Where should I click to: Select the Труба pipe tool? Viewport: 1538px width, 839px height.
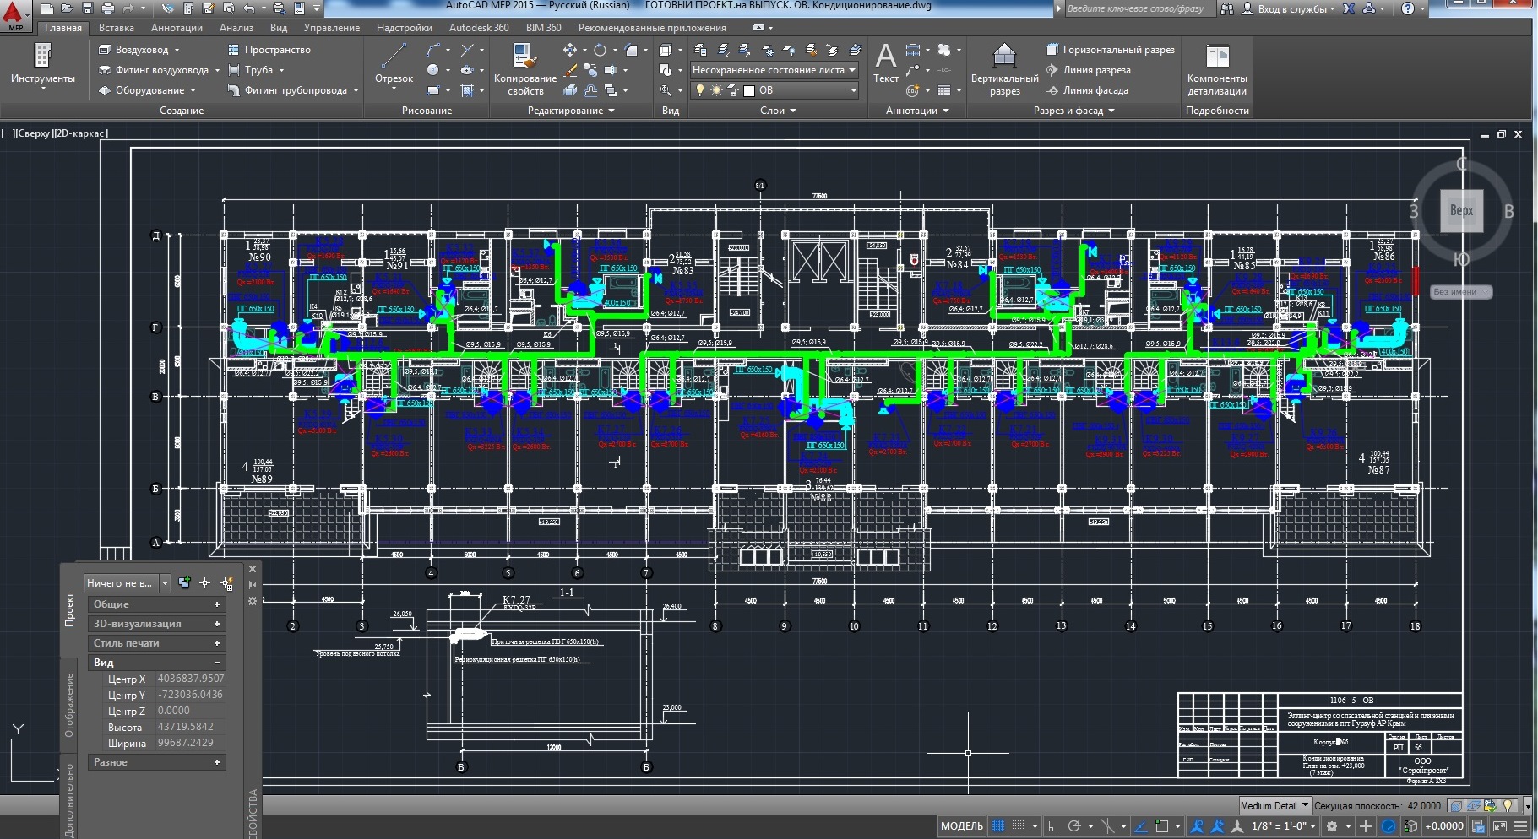pyautogui.click(x=256, y=70)
